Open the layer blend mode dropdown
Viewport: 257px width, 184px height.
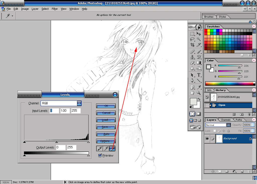tap(228, 125)
